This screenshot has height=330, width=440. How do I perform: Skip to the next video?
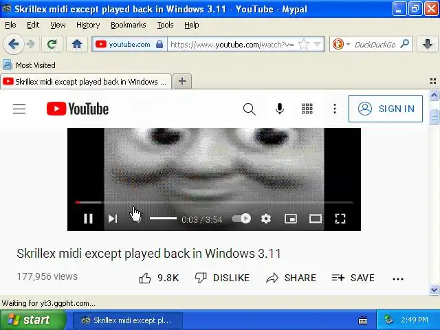[113, 219]
